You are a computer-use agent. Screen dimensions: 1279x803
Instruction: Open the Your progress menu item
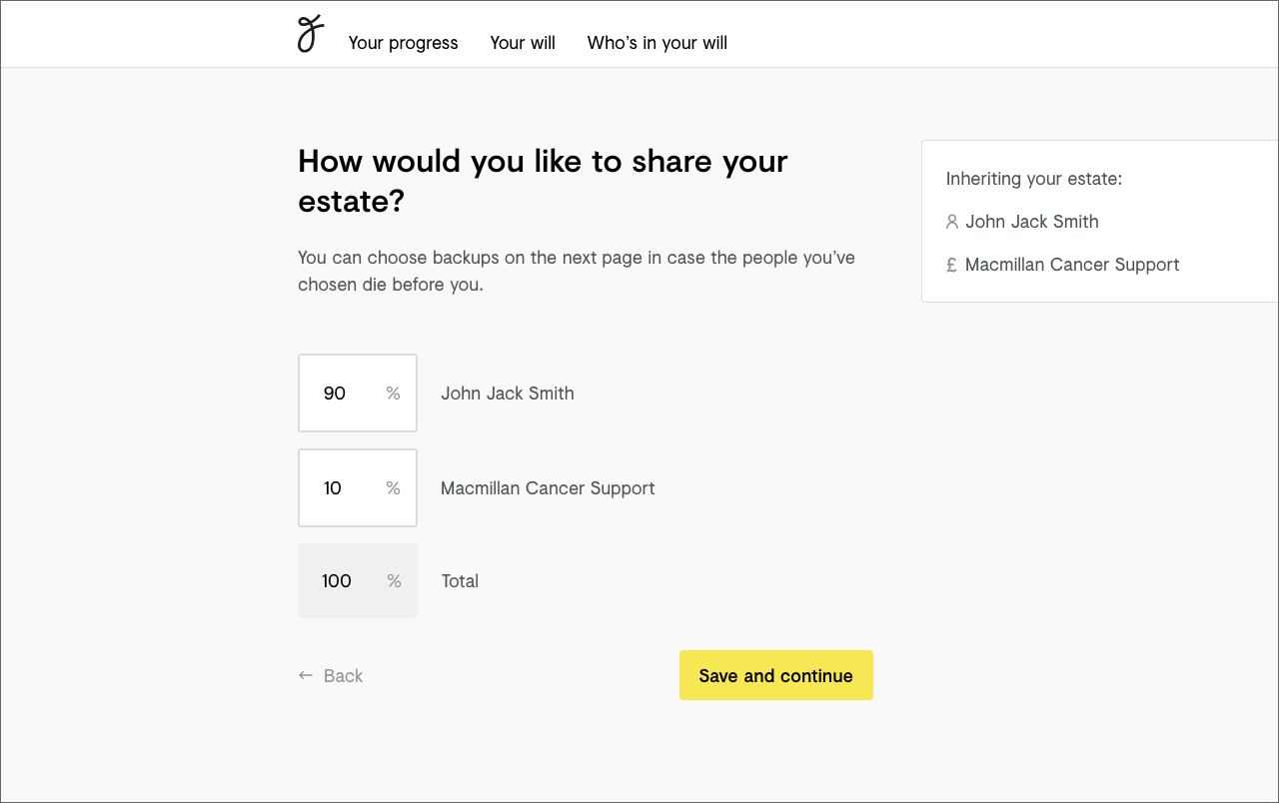point(403,43)
